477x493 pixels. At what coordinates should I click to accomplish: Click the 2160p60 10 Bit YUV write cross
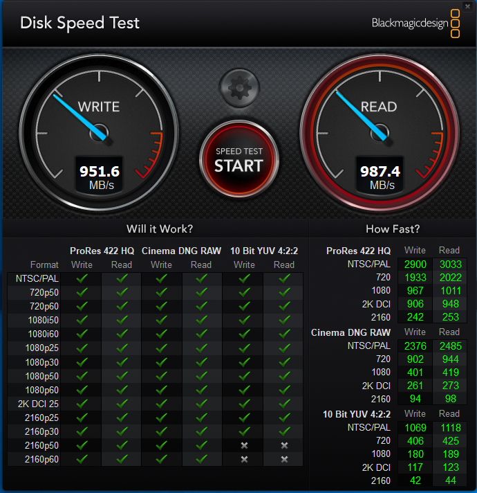(x=244, y=459)
